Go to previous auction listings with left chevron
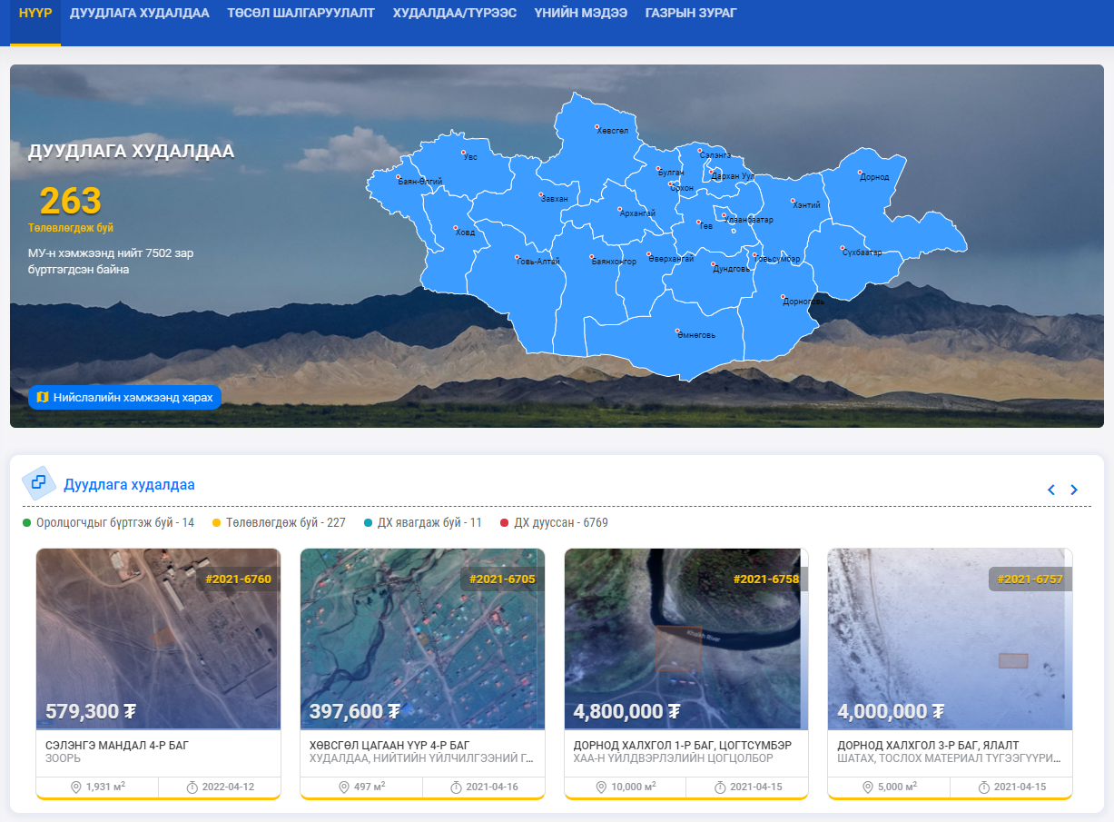The image size is (1114, 822). 1051,490
